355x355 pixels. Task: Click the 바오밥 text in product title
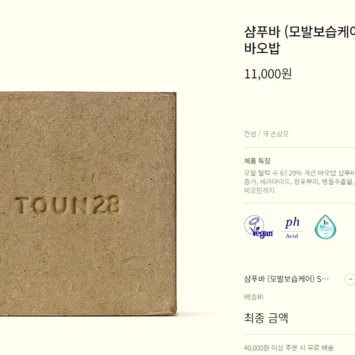(x=262, y=48)
